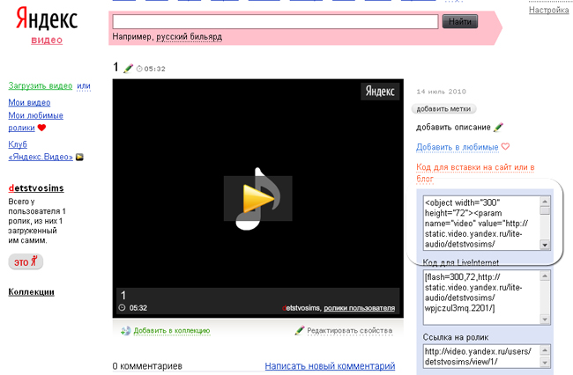Click the scrollbar thumb in embed code box

[x=545, y=210]
